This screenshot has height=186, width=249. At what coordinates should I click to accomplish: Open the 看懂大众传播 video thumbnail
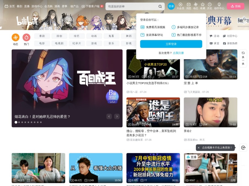click(96, 168)
